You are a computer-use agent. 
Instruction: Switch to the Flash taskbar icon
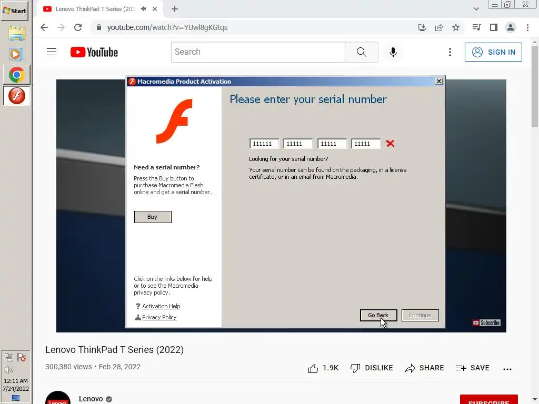coord(16,96)
